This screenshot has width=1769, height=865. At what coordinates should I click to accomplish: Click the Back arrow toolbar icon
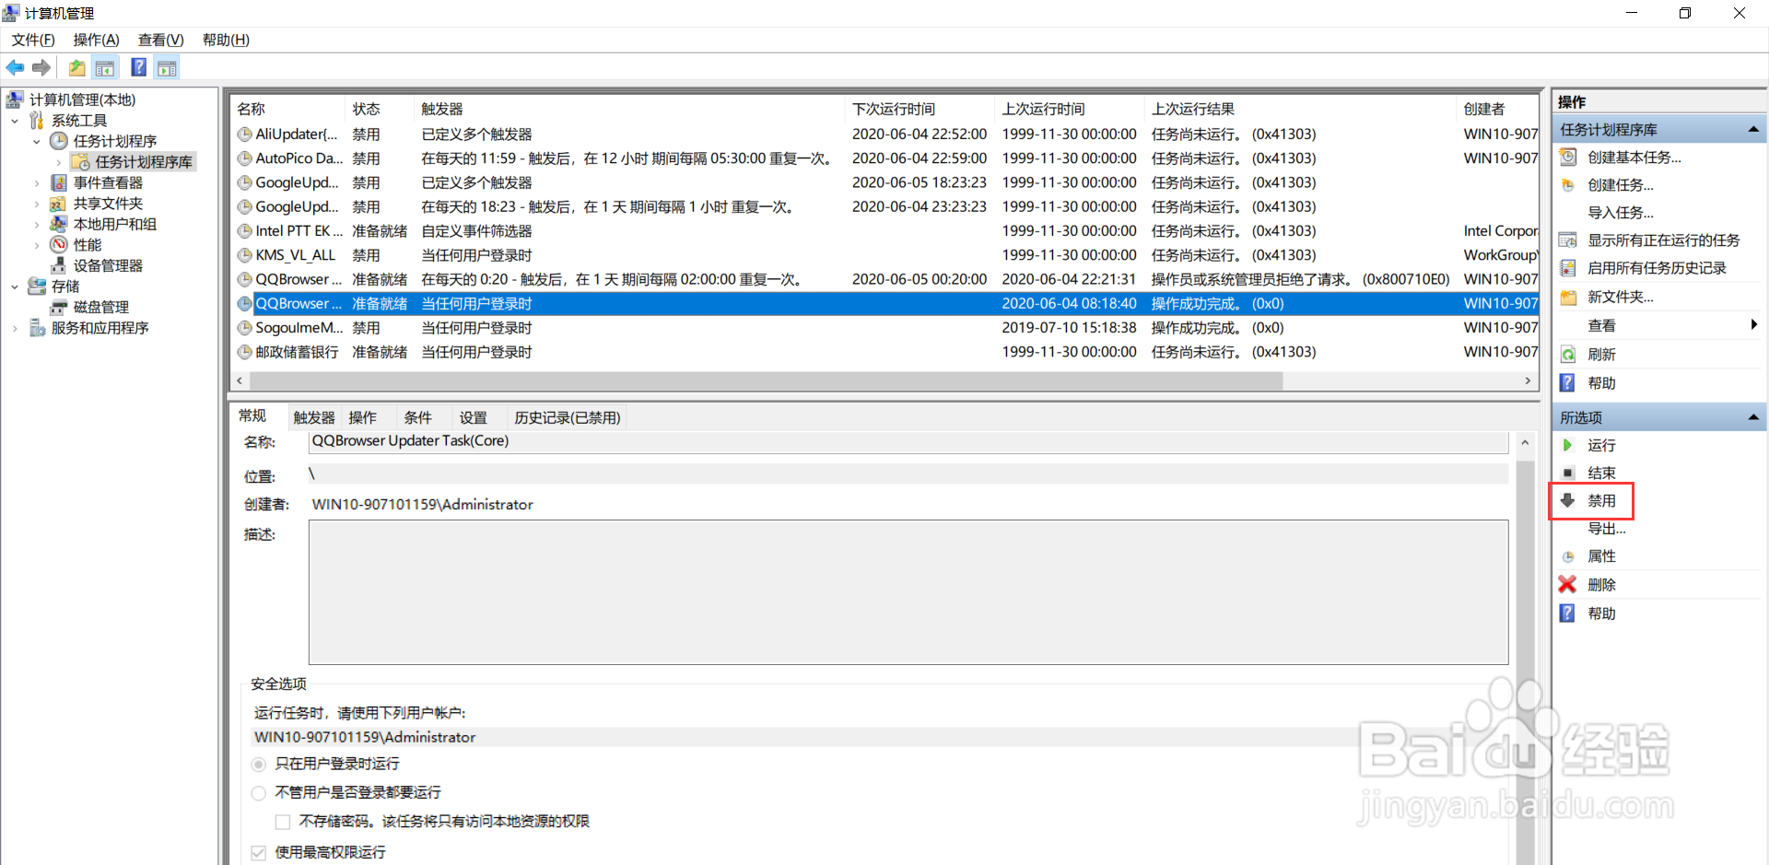pyautogui.click(x=15, y=67)
